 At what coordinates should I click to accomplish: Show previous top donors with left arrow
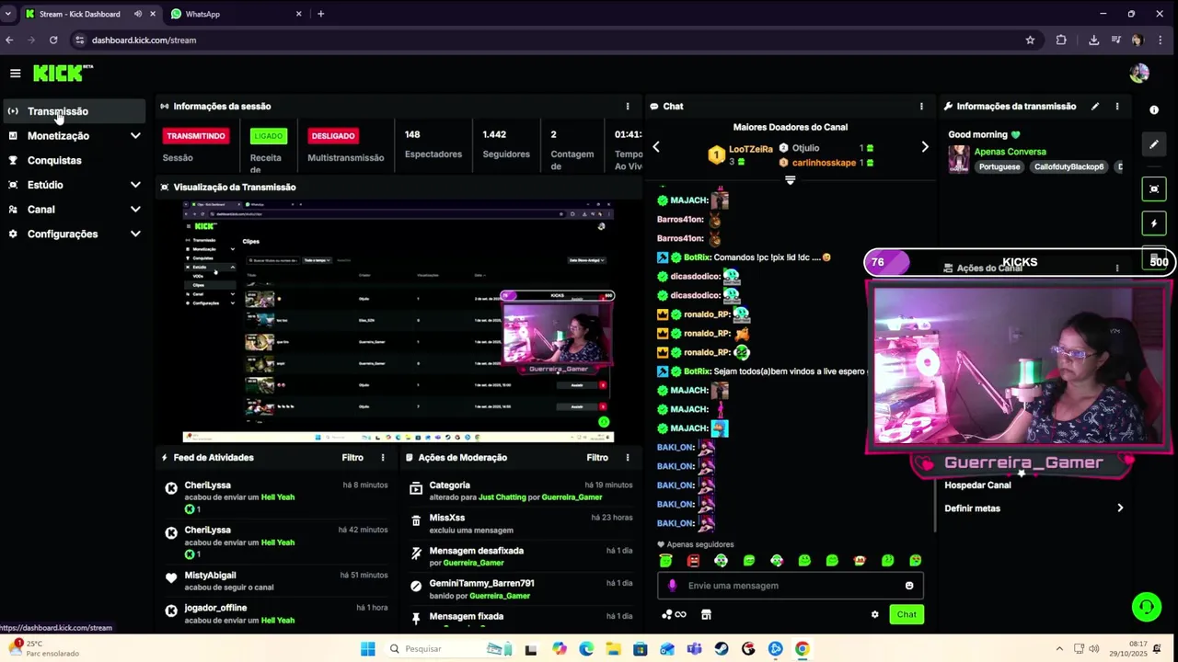click(x=656, y=147)
